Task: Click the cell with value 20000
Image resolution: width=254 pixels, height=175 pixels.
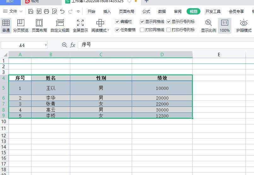Action: (x=162, y=98)
